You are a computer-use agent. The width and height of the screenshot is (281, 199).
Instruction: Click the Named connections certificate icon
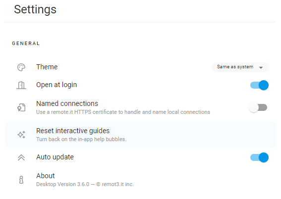point(21,107)
